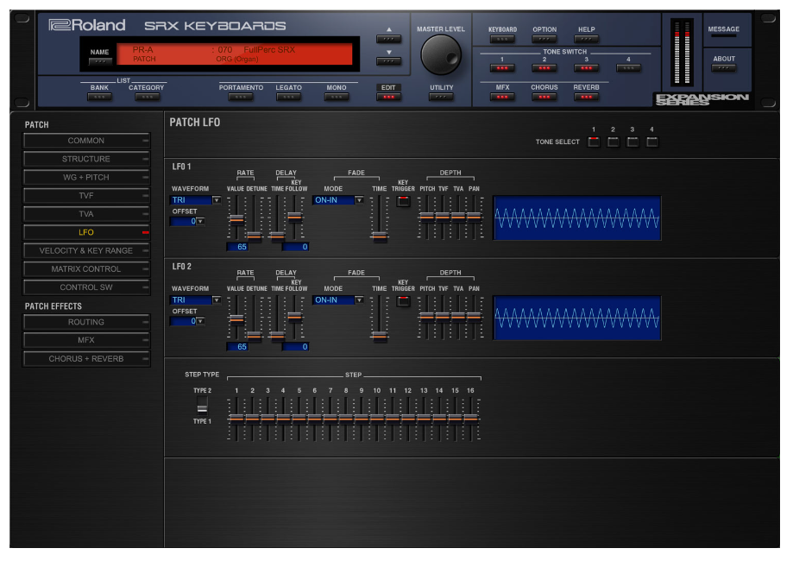Viewport: 793px width, 561px height.
Task: Click the MESSAGE indicator
Action: 723,35
